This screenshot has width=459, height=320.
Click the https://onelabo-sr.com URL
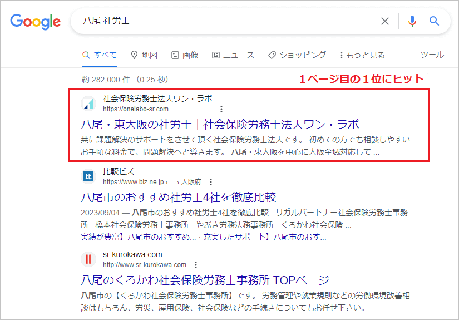tap(136, 109)
